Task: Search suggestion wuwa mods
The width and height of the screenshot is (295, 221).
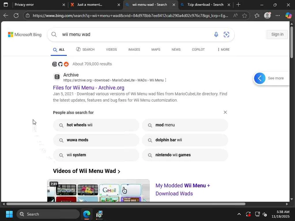Action: pyautogui.click(x=96, y=140)
